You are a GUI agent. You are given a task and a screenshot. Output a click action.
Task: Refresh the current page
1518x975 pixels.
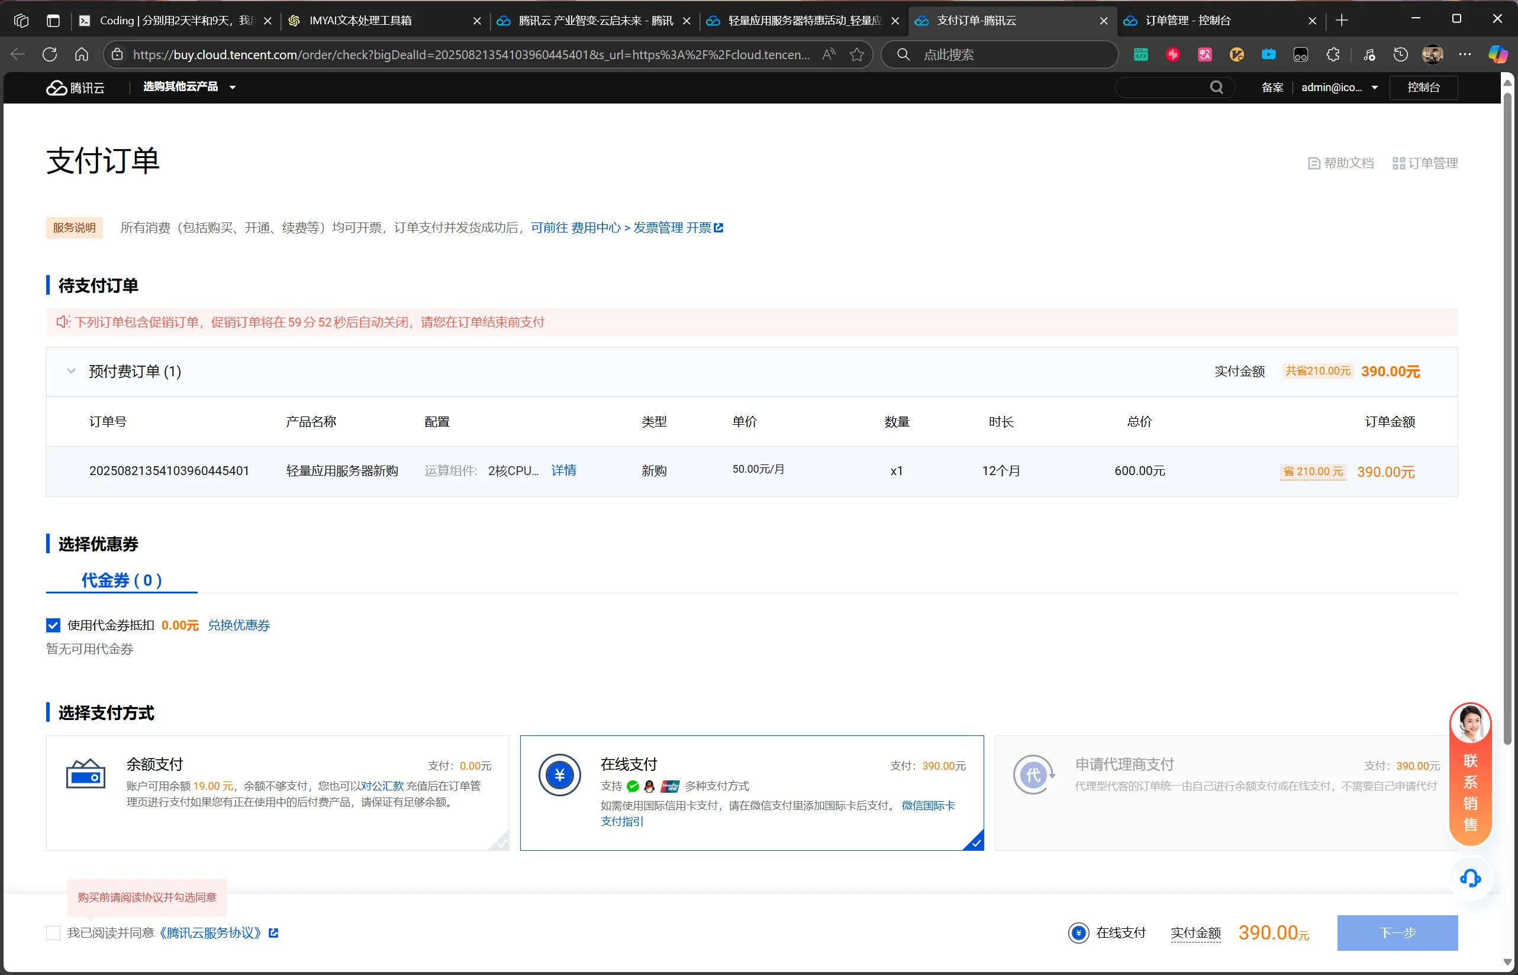pos(49,54)
